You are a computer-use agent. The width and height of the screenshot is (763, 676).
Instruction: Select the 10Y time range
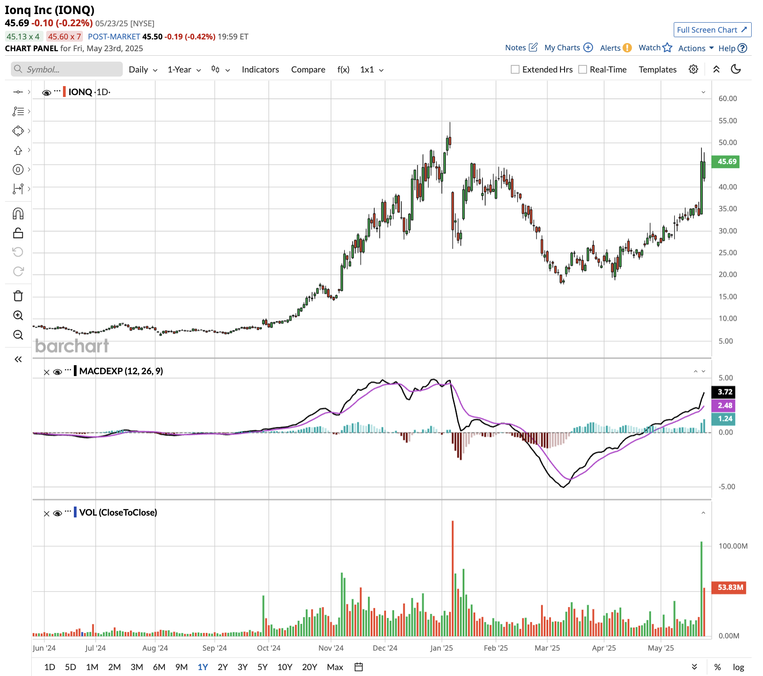coord(285,667)
